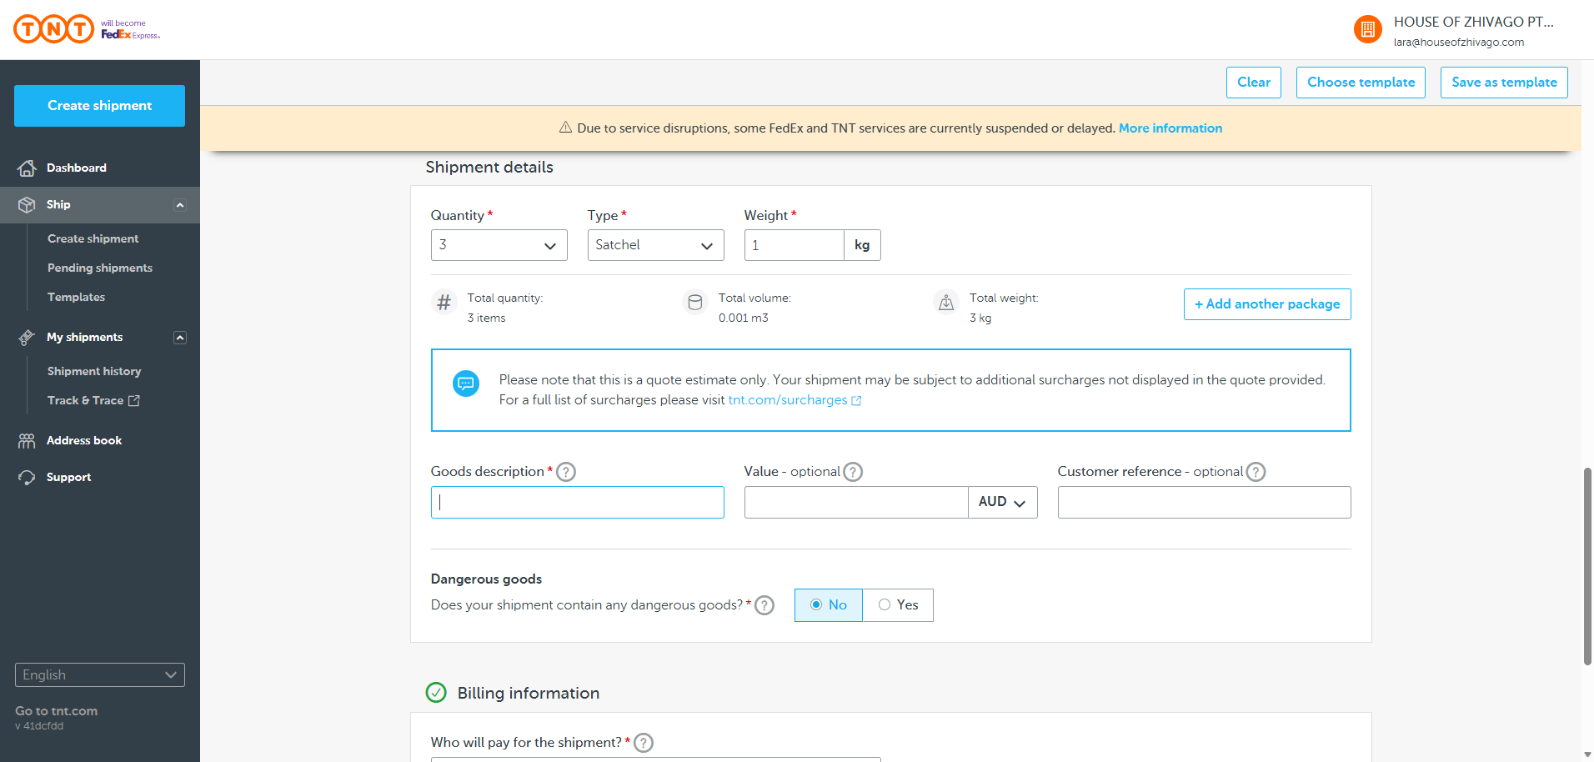Click the Goods description input field
Image resolution: width=1594 pixels, height=762 pixels.
577,502
